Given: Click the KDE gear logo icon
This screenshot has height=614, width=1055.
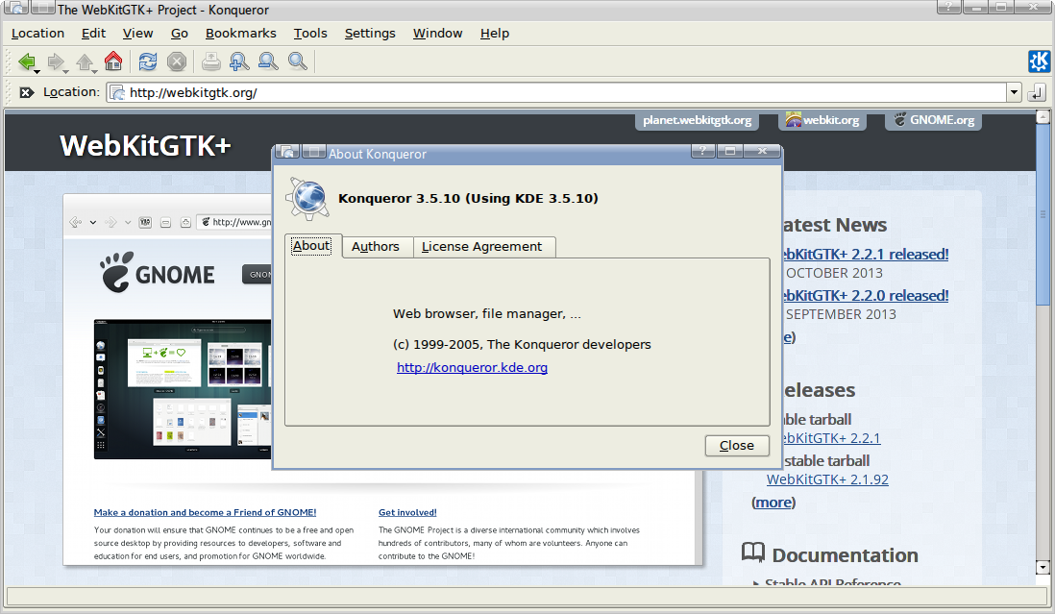Looking at the screenshot, I should [x=1039, y=61].
